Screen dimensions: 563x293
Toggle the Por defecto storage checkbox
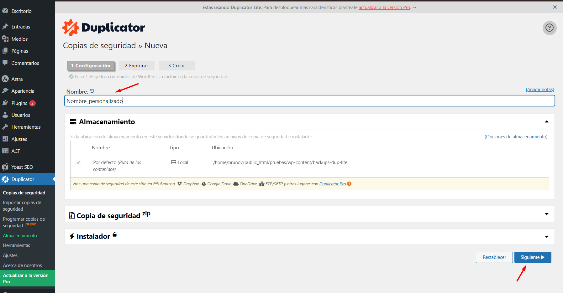click(x=78, y=162)
